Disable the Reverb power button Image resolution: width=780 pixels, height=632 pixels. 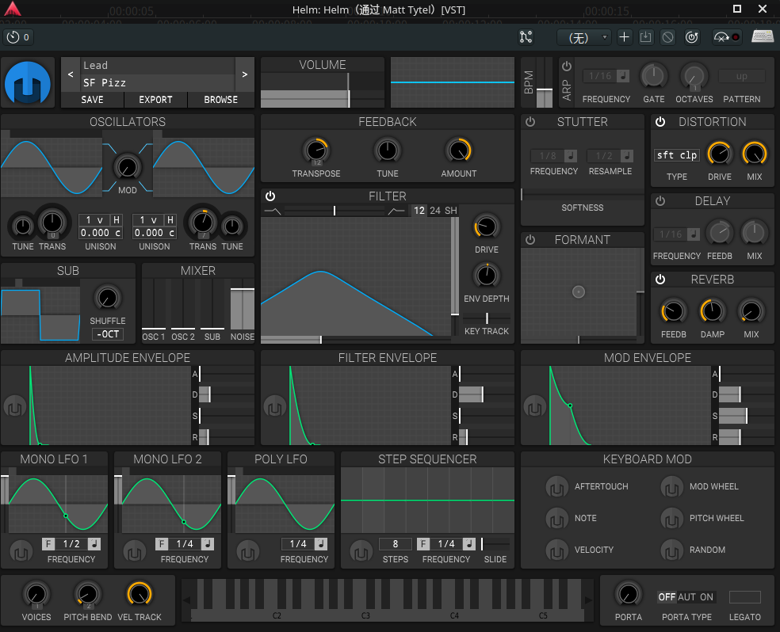pos(660,280)
